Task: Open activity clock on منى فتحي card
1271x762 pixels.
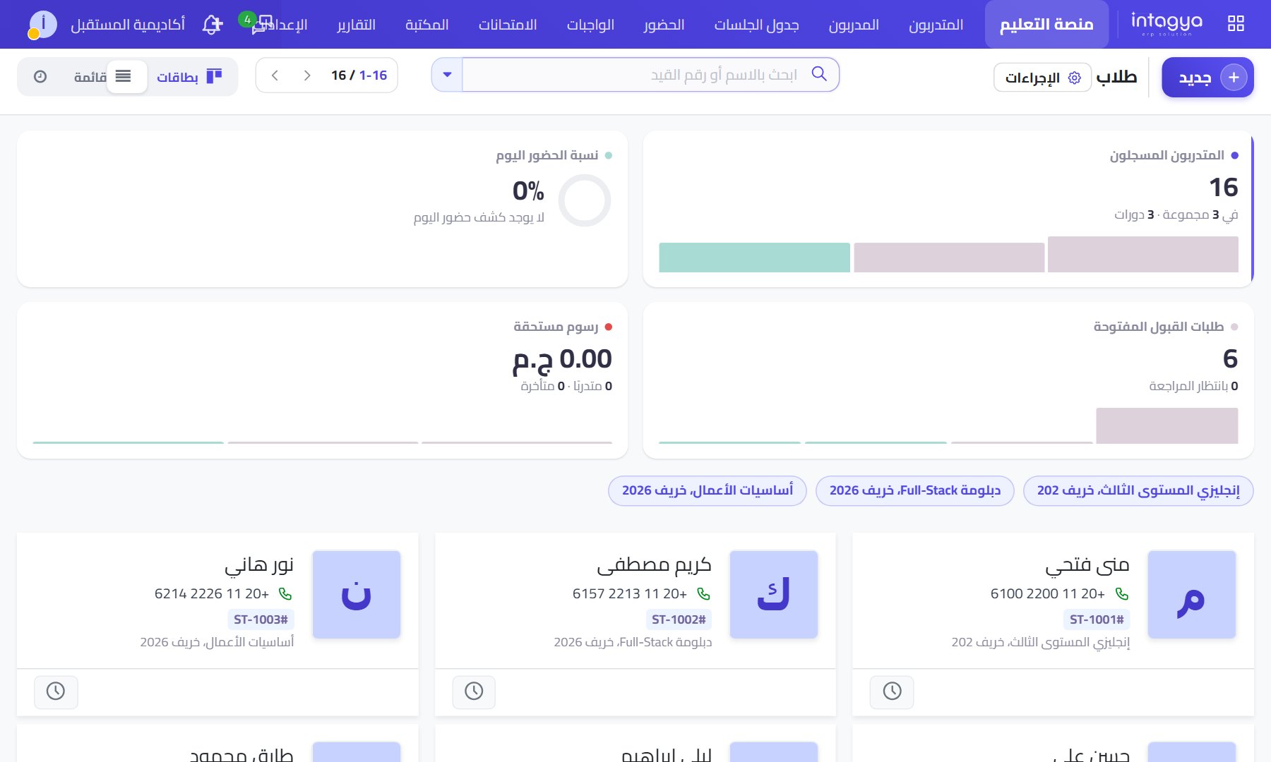Action: tap(892, 691)
